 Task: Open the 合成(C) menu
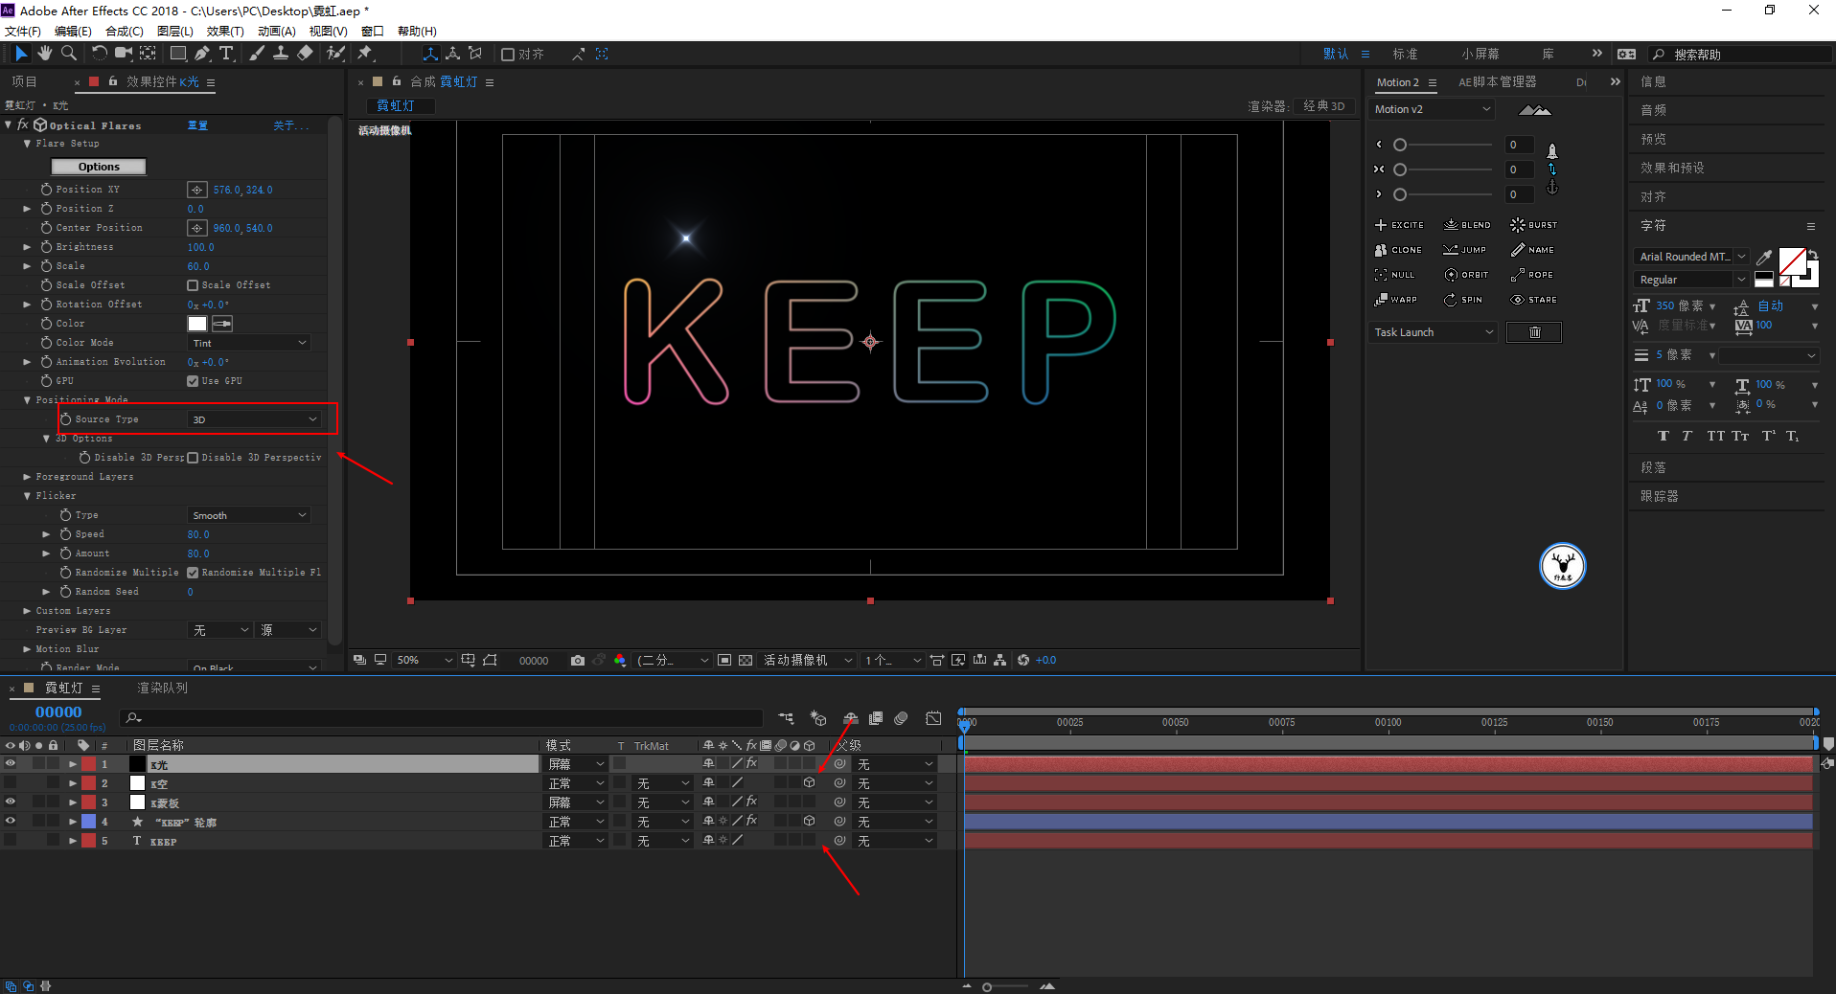[125, 31]
